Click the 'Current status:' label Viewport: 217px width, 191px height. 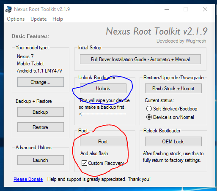159,100
